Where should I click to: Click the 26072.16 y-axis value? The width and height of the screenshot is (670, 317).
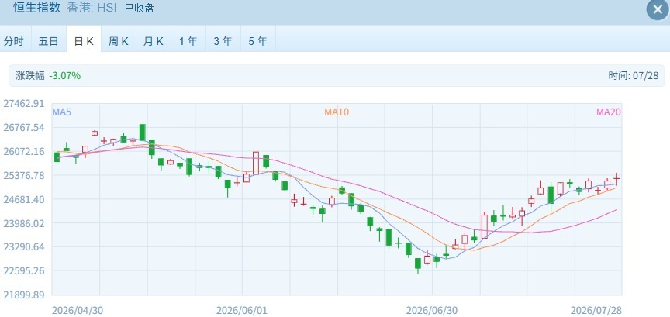click(23, 152)
